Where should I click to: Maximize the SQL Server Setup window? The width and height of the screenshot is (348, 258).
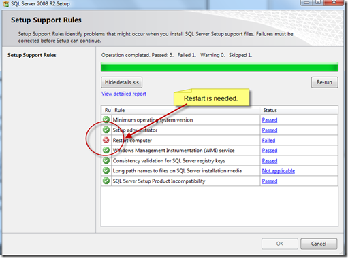318,2
